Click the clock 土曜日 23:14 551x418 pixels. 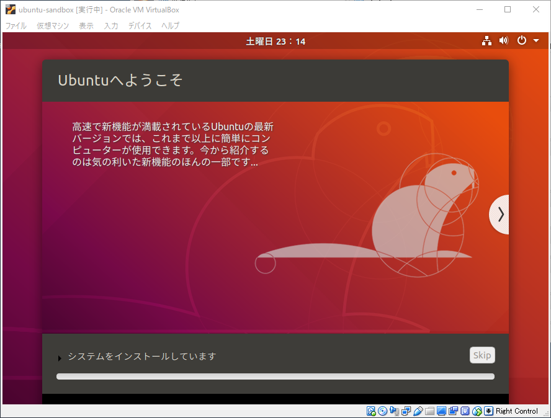[275, 42]
